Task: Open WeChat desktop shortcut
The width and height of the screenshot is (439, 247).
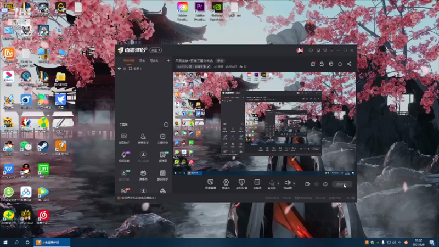Action: 26,148
